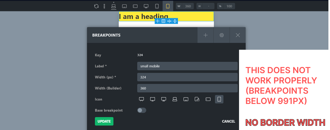330x130 pixels.
Task: Switch to the underlined laptop base breakpoint
Action: 114,6
